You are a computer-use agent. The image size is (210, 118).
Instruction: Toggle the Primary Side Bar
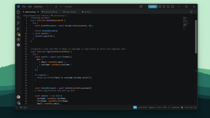tap(164, 7)
